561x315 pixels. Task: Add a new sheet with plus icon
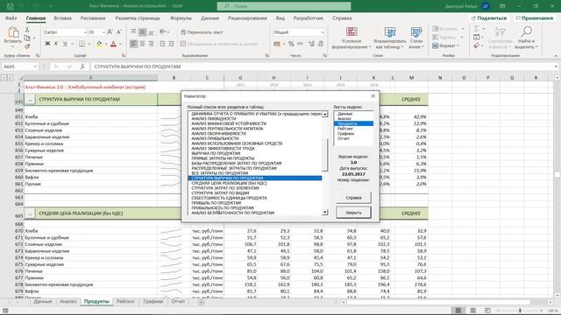[x=201, y=302]
